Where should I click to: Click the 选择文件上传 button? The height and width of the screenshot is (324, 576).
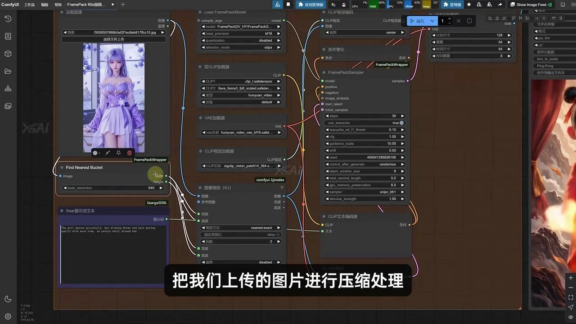click(x=113, y=39)
